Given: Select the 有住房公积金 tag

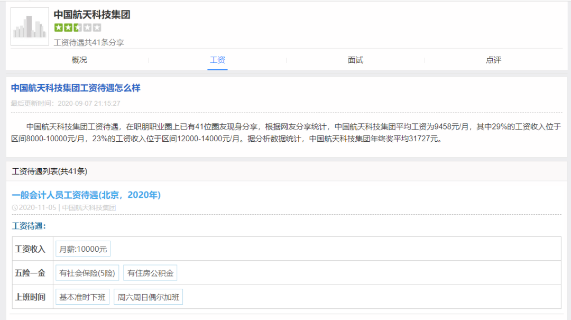Looking at the screenshot, I should tap(150, 273).
